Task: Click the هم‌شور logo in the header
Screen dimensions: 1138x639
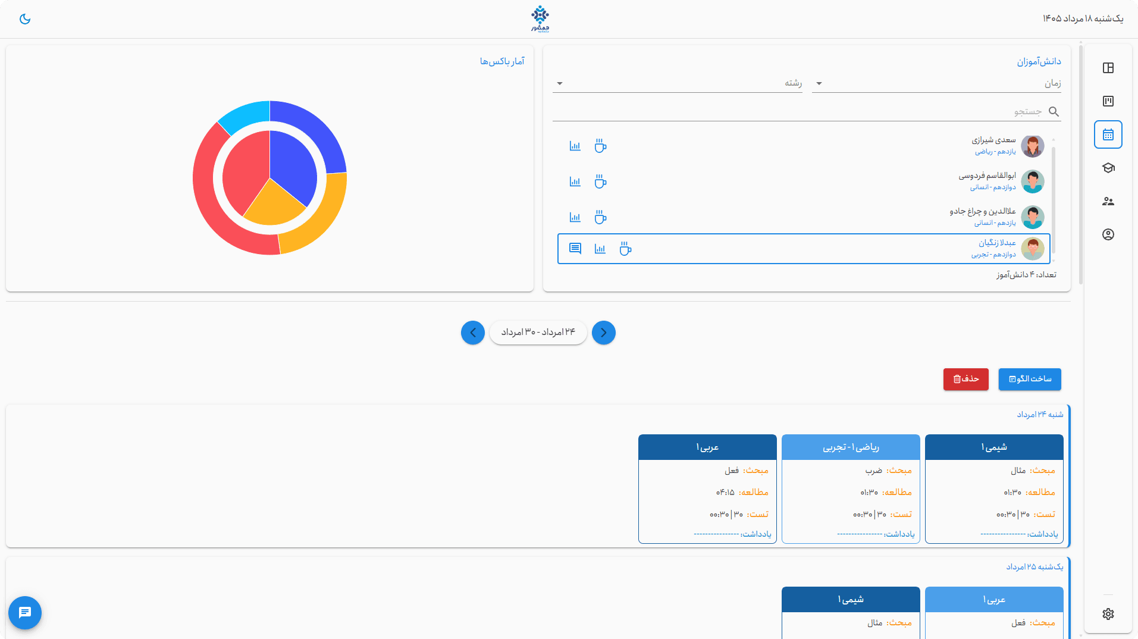Action: tap(540, 19)
